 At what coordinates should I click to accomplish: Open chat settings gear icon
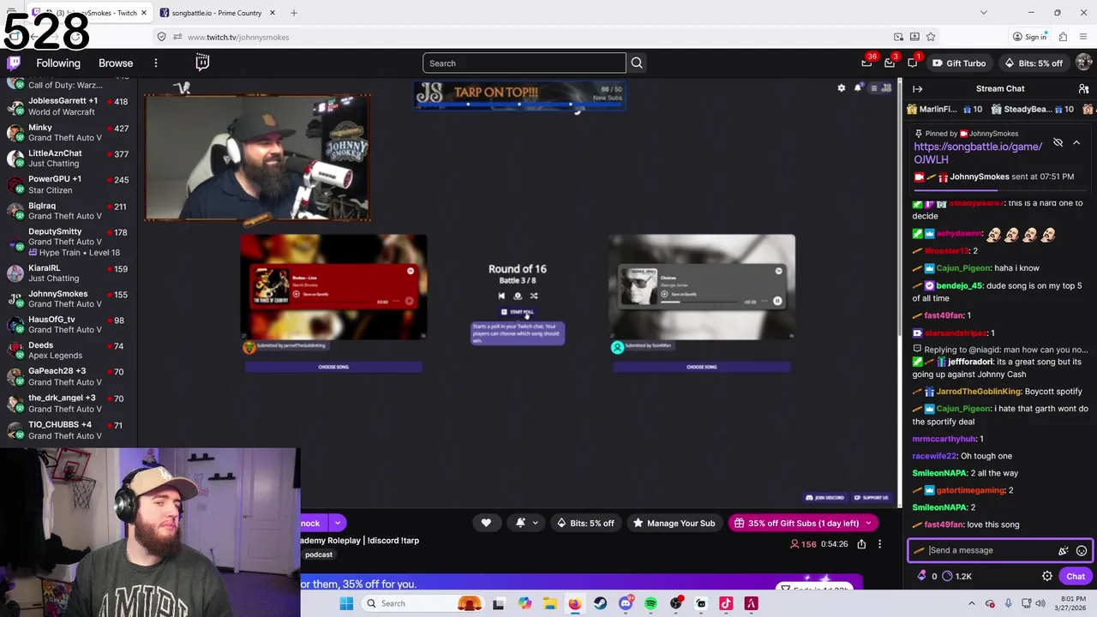[x=1047, y=577]
